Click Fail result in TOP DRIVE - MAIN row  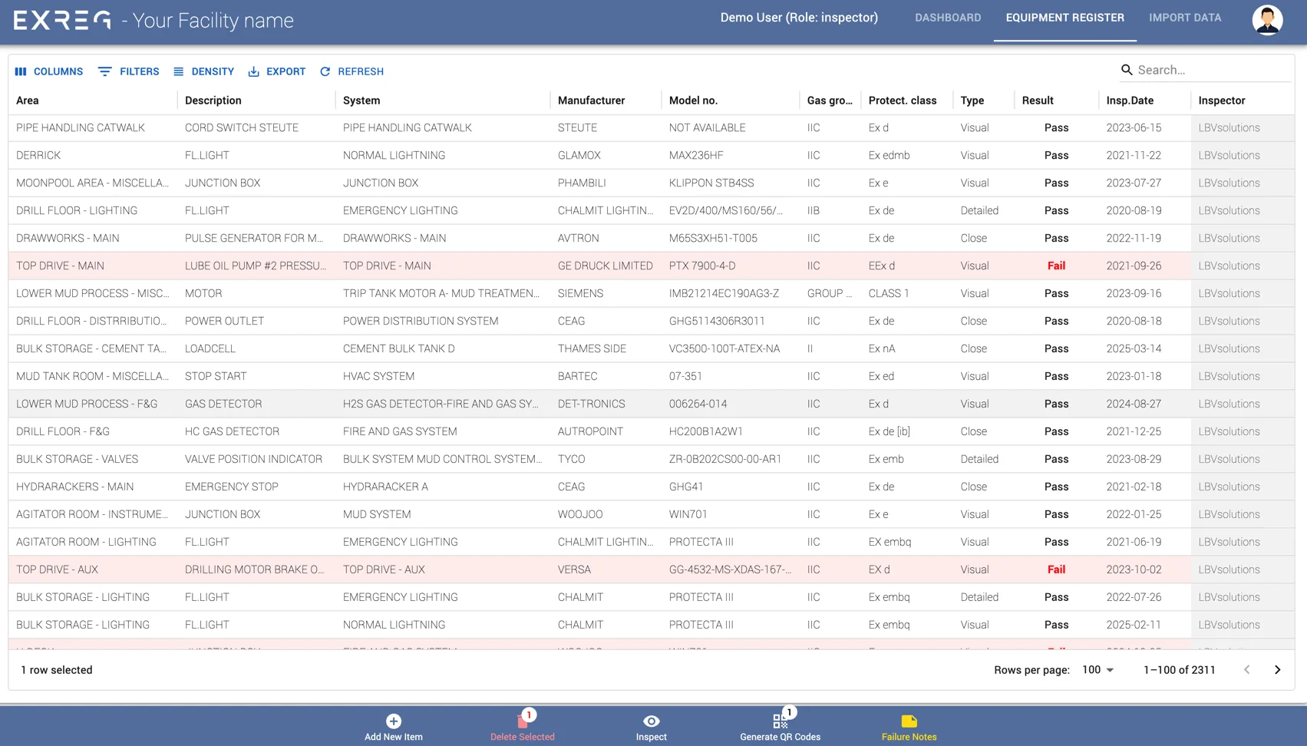click(1056, 266)
